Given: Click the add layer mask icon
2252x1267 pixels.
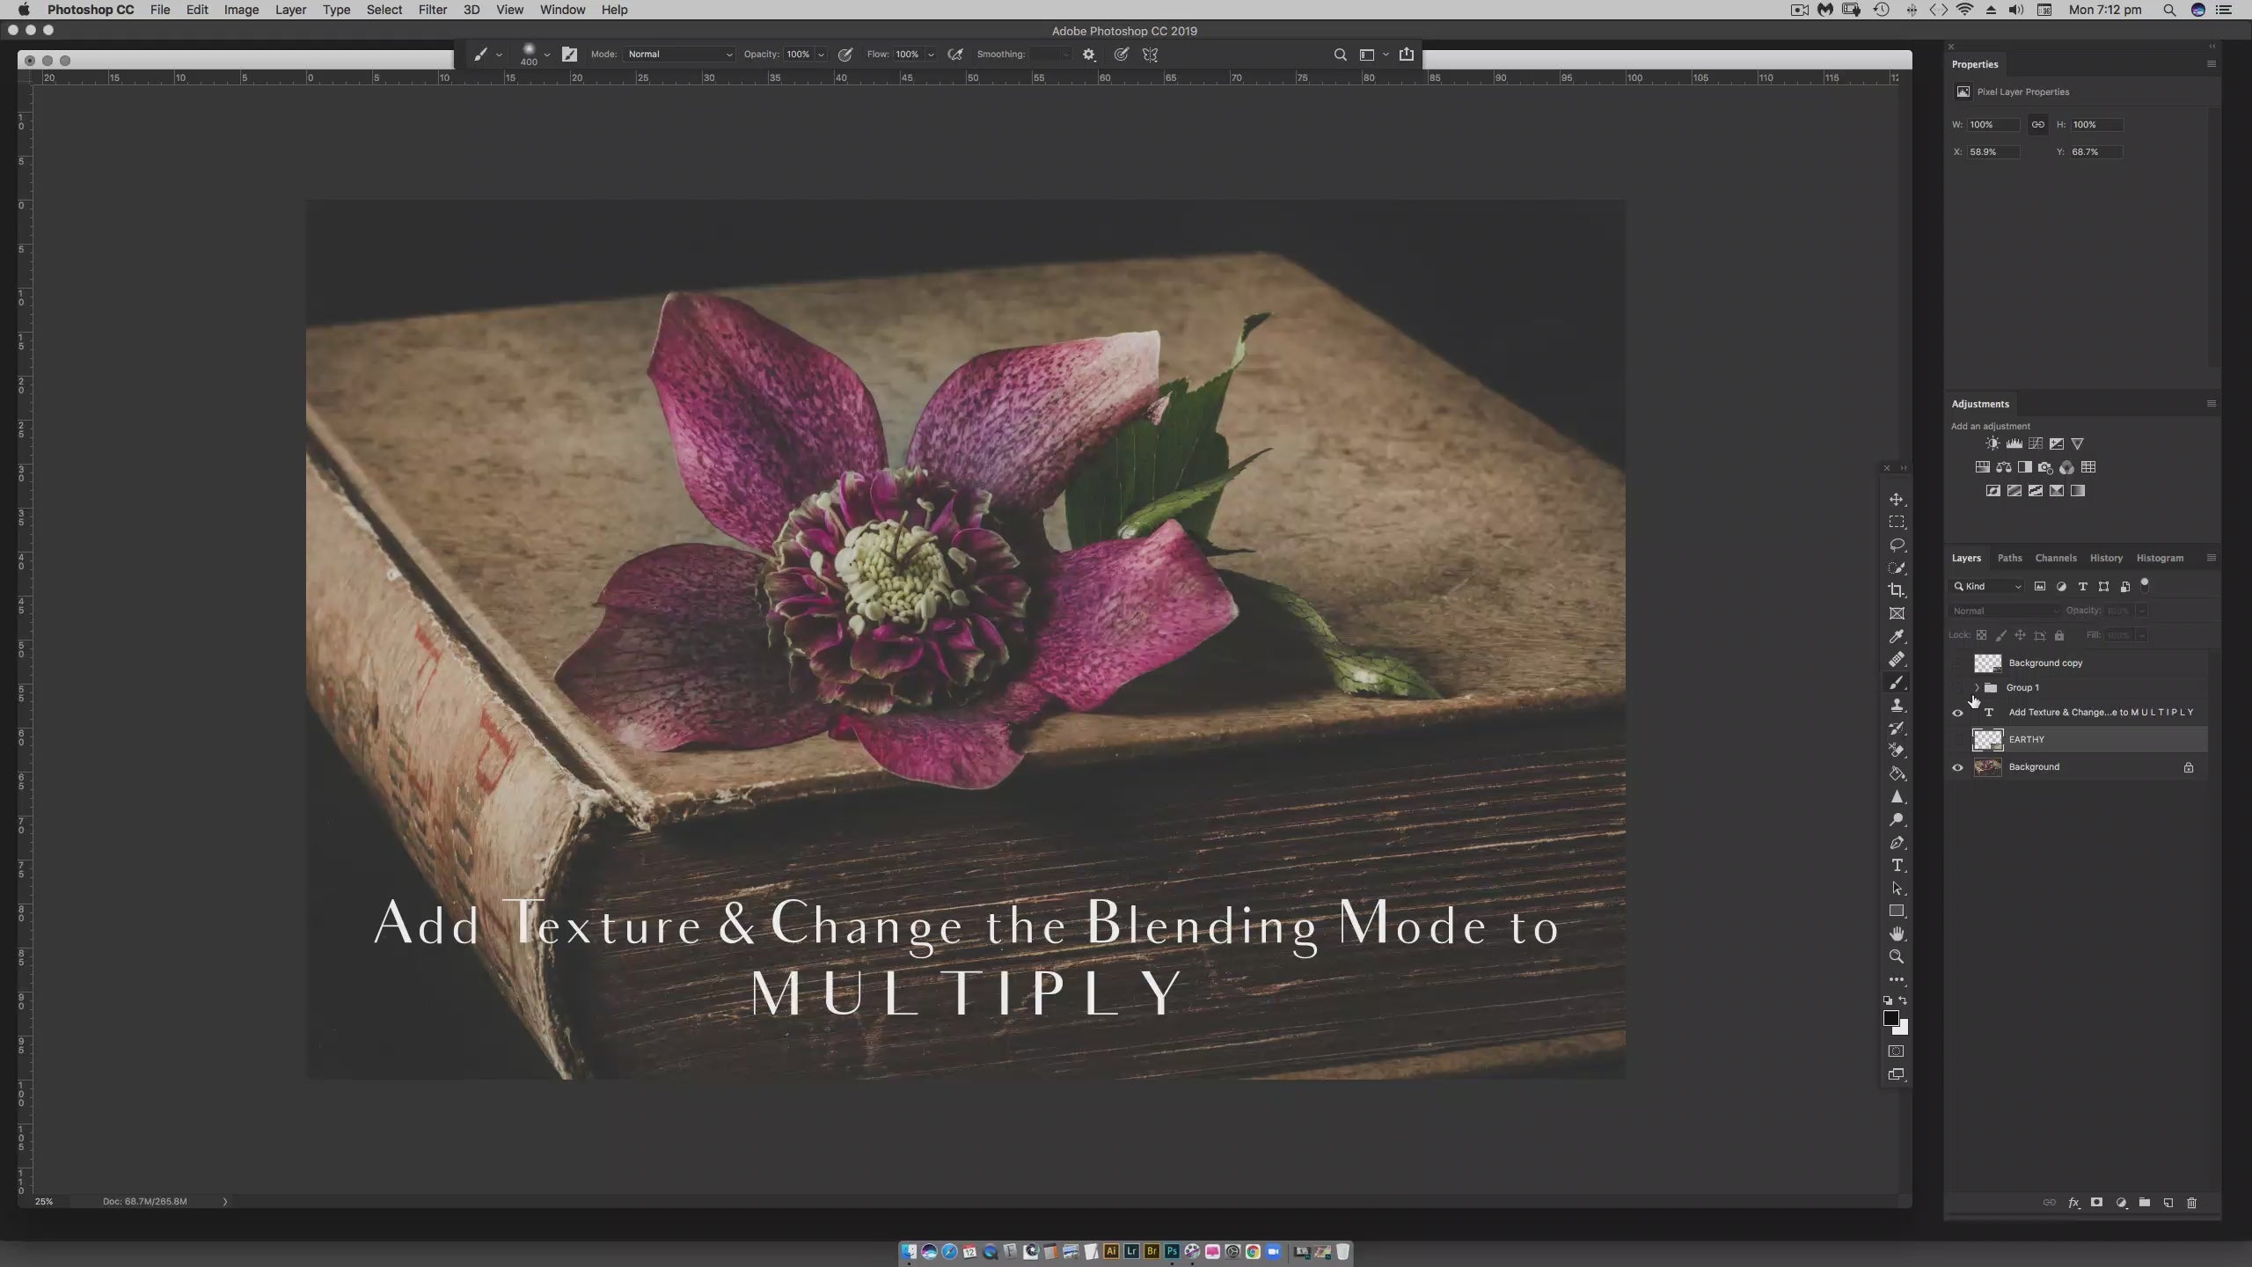Looking at the screenshot, I should (x=2097, y=1203).
